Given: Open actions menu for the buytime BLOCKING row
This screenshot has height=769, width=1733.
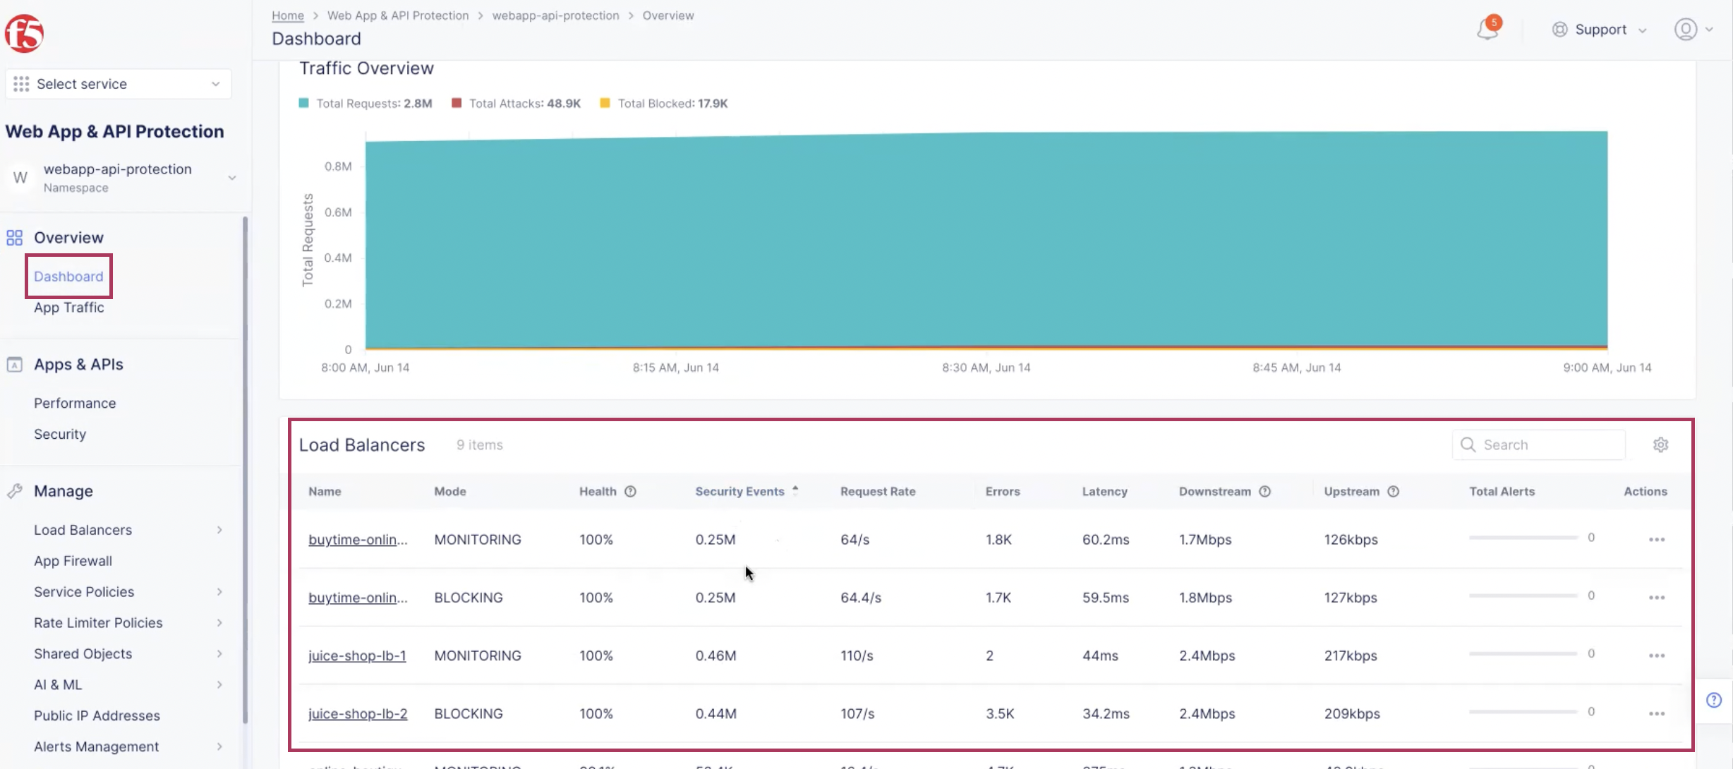Looking at the screenshot, I should (1656, 598).
